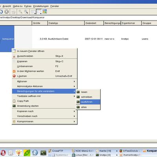Expand 'Textdatei oeffnen mit' submenu
Image resolution: width=157 pixels, height=157 pixels.
44,96
